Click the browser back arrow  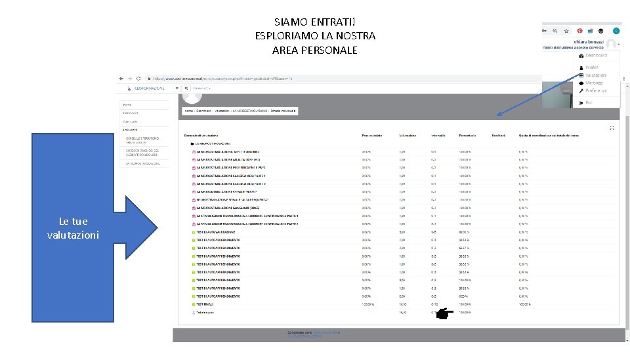(121, 79)
